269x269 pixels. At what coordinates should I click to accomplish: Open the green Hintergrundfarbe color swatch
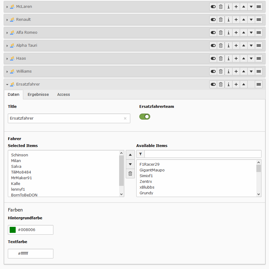click(13, 230)
